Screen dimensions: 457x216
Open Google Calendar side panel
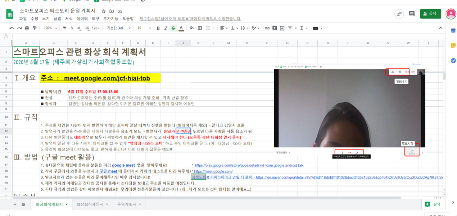coord(453,31)
